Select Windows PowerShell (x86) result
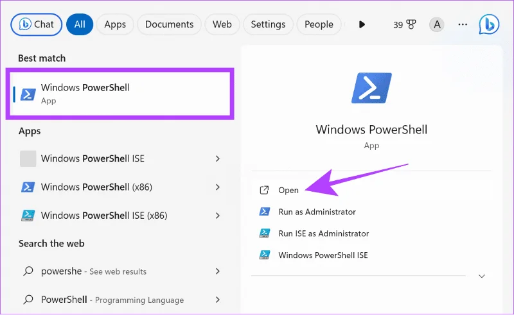 [120, 187]
